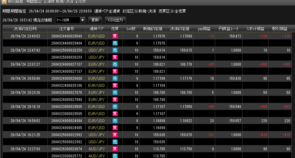This screenshot has height=158, width=295.
Task: Click the 売 badge on the 22:07:27 EUR/JPY row
Action: [x=115, y=64]
